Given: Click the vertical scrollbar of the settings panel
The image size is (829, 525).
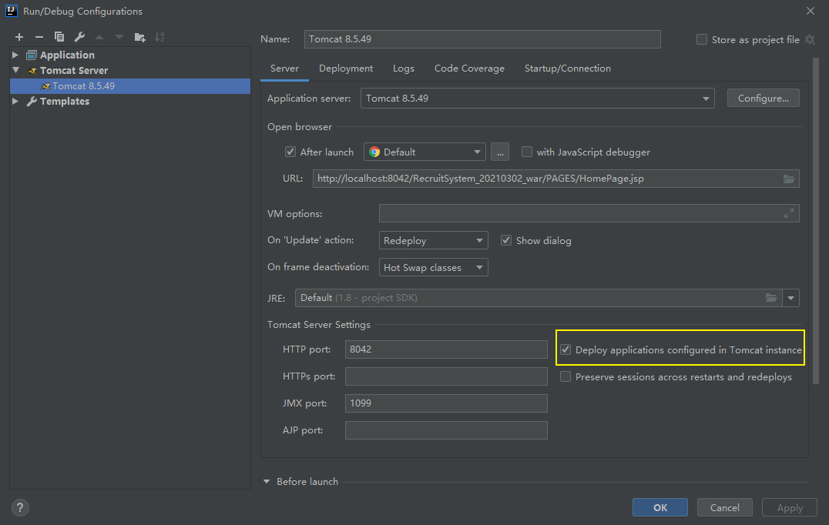Looking at the screenshot, I should point(816,221).
